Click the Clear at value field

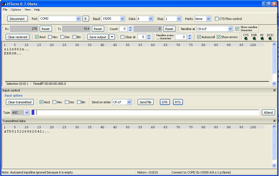(x=142, y=37)
